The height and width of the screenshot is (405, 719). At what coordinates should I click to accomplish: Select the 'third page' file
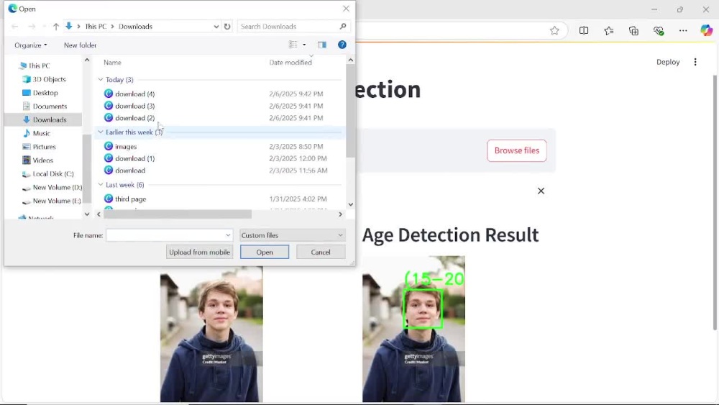click(130, 199)
